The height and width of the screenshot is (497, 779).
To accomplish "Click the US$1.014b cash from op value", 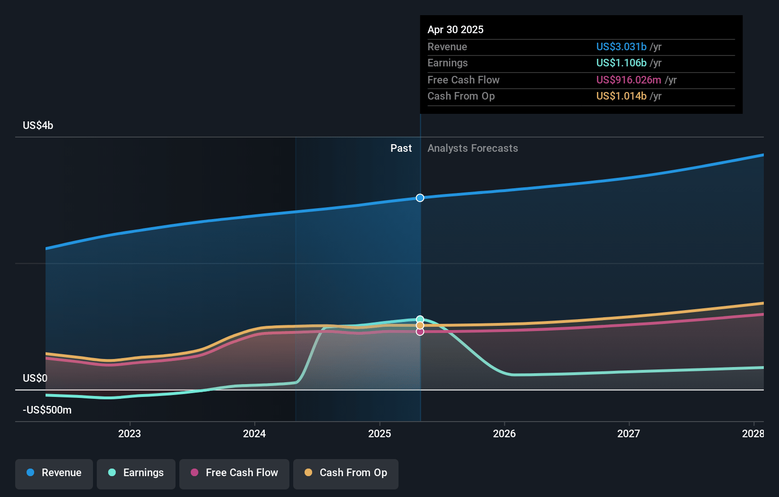I will [621, 96].
